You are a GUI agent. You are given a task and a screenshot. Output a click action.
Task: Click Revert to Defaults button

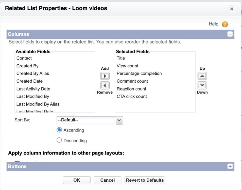click(x=145, y=180)
